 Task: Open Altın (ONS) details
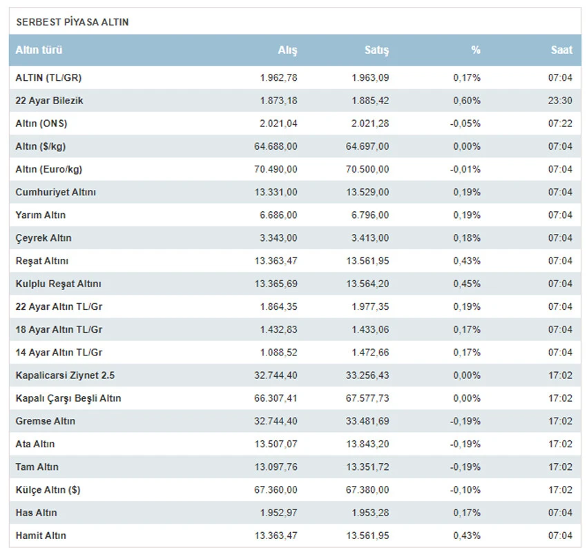click(41, 124)
